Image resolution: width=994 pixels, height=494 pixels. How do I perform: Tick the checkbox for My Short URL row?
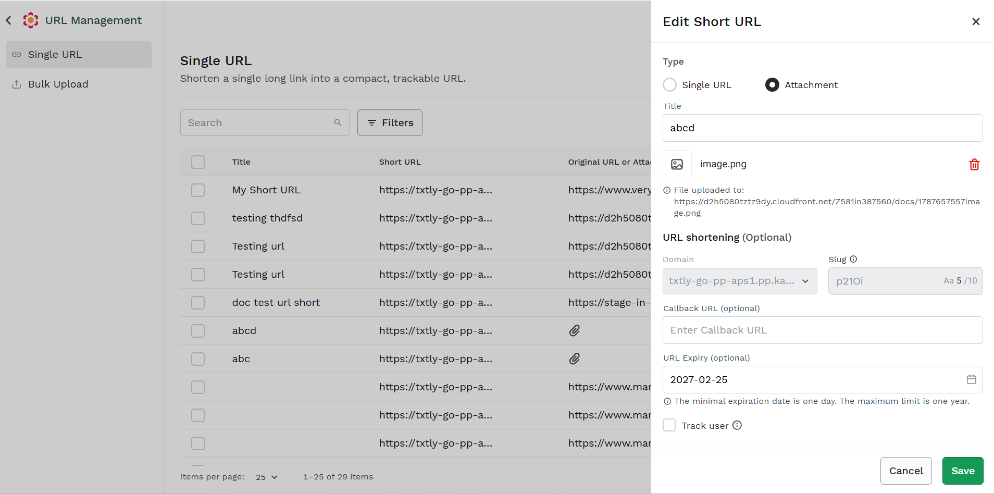[x=198, y=190]
